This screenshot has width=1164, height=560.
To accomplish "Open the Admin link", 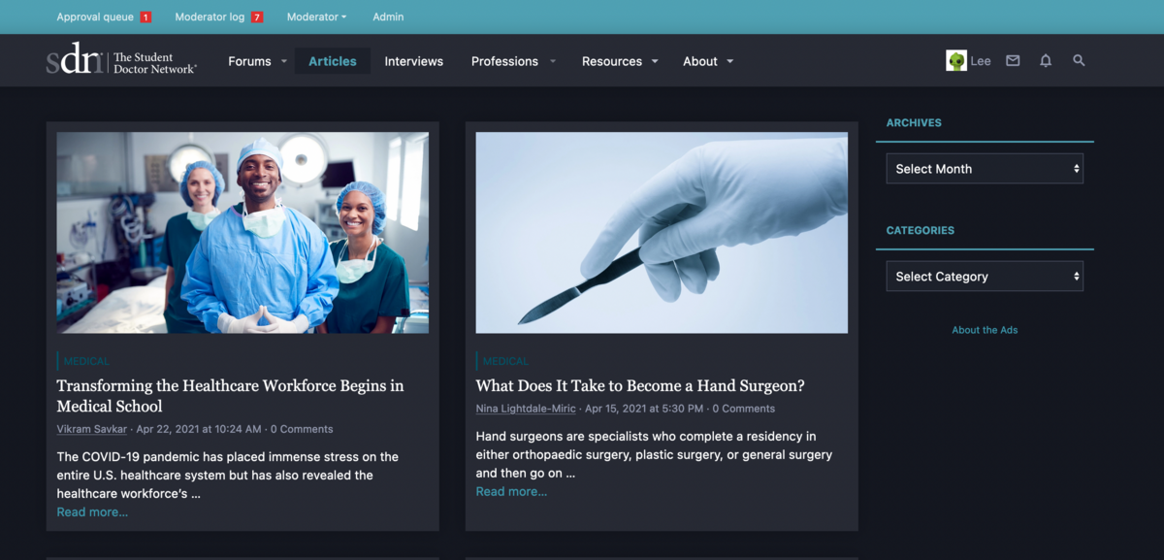I will (x=388, y=17).
